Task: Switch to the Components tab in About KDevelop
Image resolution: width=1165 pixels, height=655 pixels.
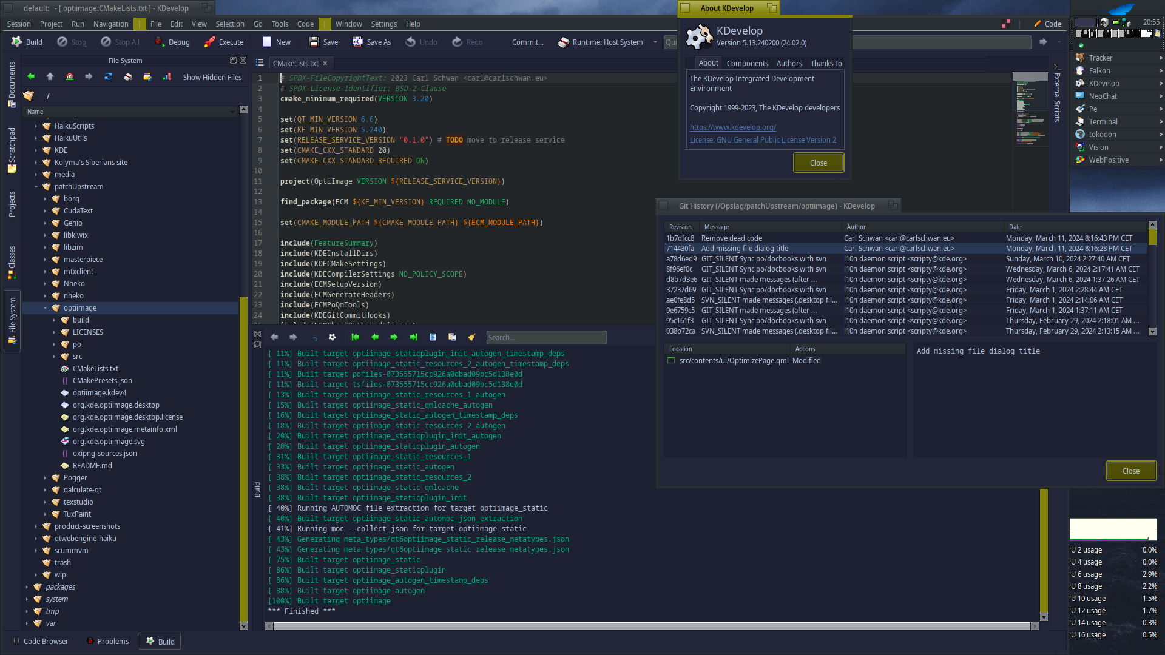Action: pos(748,63)
